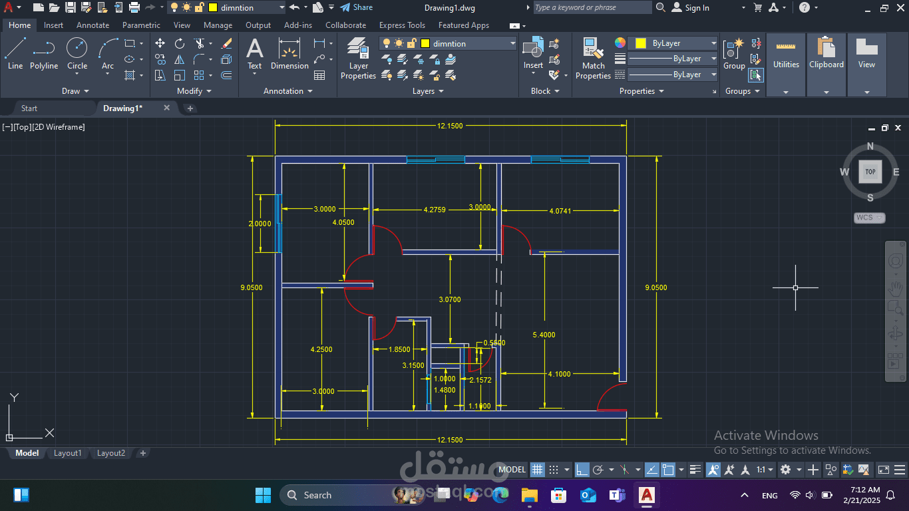The image size is (909, 511).
Task: Click the Plot printer icon
Action: click(x=134, y=7)
